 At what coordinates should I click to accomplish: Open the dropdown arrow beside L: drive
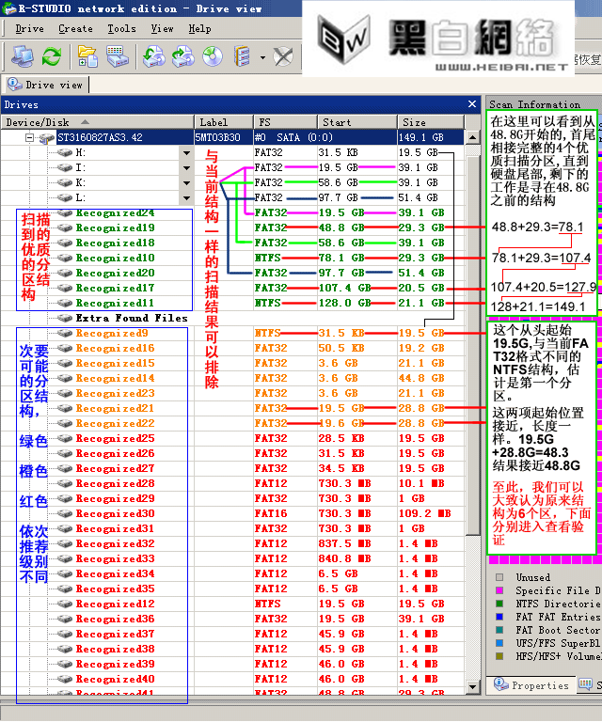coord(186,198)
